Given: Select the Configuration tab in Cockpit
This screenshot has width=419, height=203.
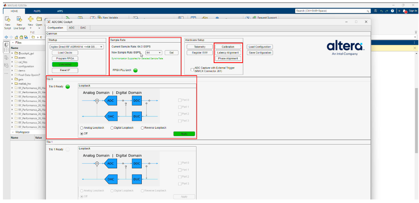Looking at the screenshot, I should coord(55,28).
